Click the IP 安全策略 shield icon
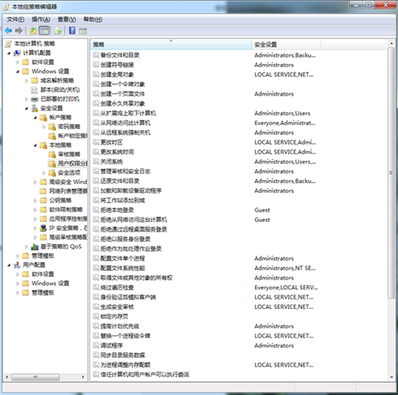 click(x=43, y=228)
